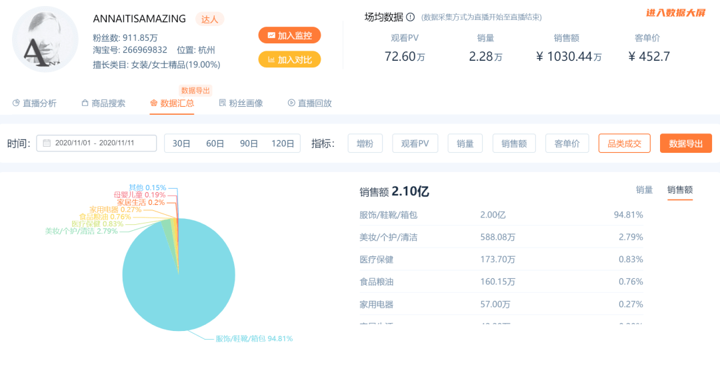Select the 120日 time range
Image resolution: width=720 pixels, height=371 pixels.
pyautogui.click(x=283, y=143)
